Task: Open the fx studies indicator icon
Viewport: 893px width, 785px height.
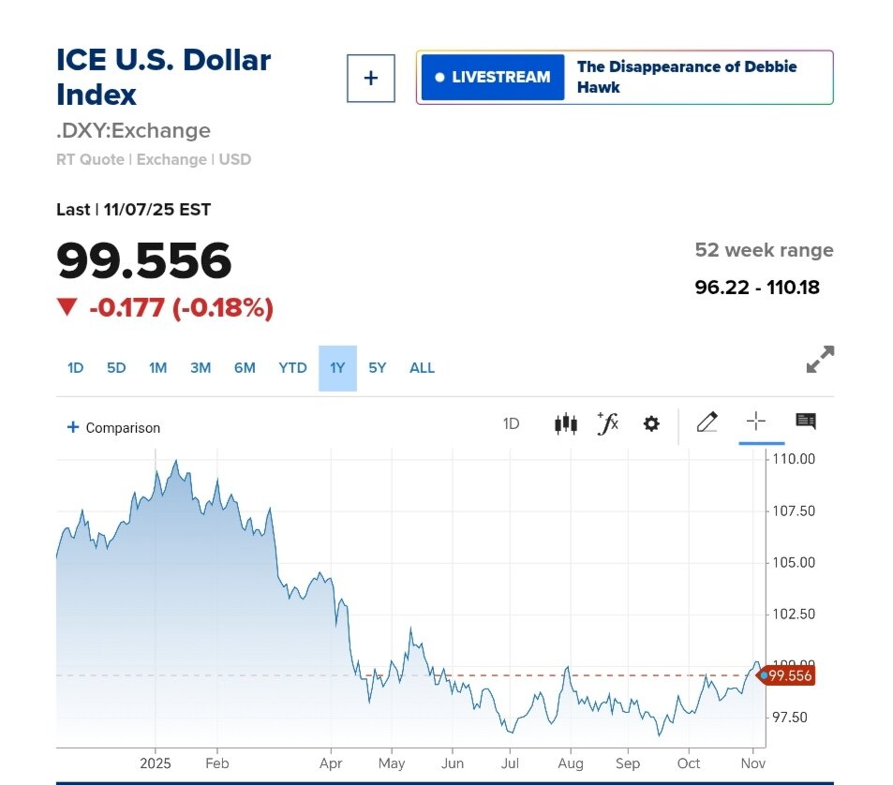Action: [x=608, y=423]
